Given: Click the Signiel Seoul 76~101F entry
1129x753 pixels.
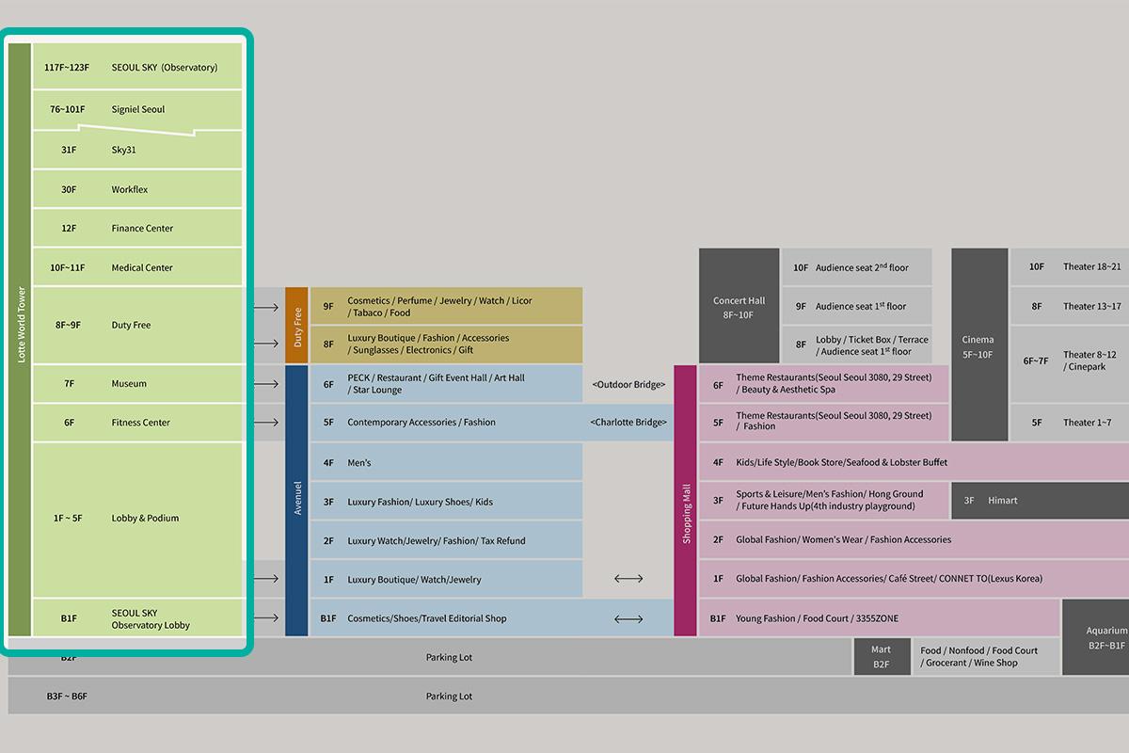Looking at the screenshot, I should pos(137,109).
